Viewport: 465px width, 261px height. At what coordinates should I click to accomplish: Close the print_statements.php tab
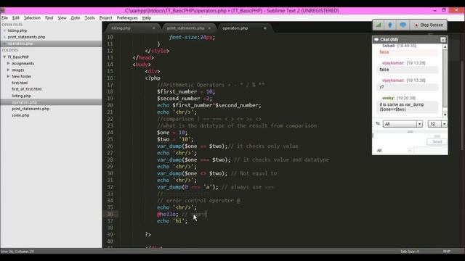point(209,28)
